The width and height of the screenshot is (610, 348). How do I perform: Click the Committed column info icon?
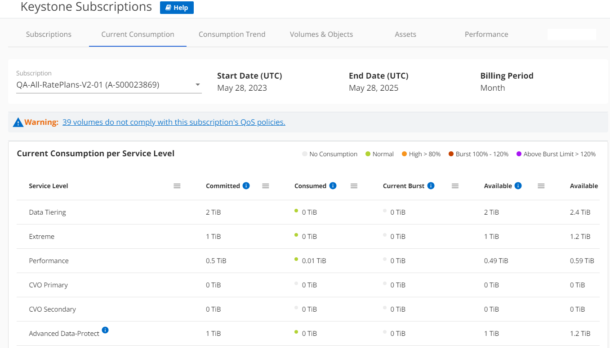(246, 186)
